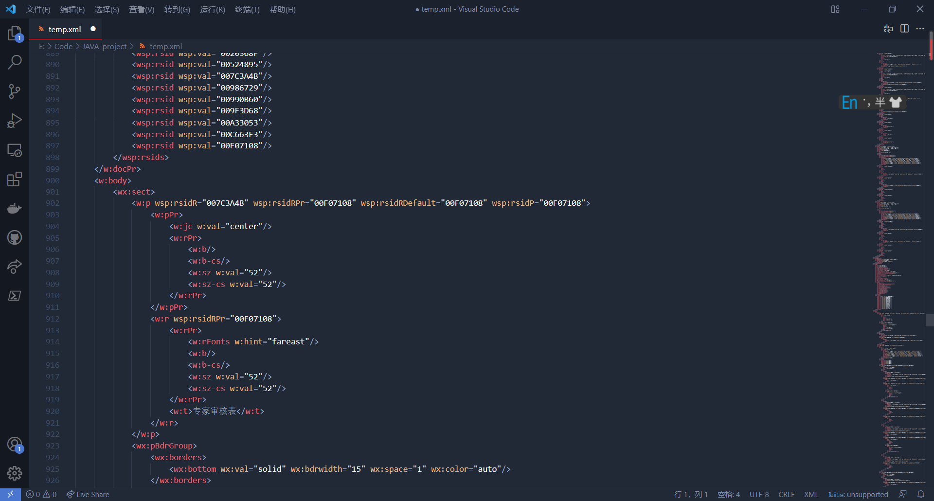Open the editor More Actions menu
This screenshot has width=934, height=501.
coord(920,29)
